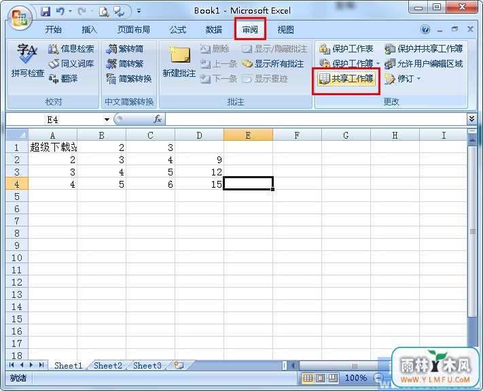483x391 pixels.
Task: Switch to Page Layout view
Action: 321,378
